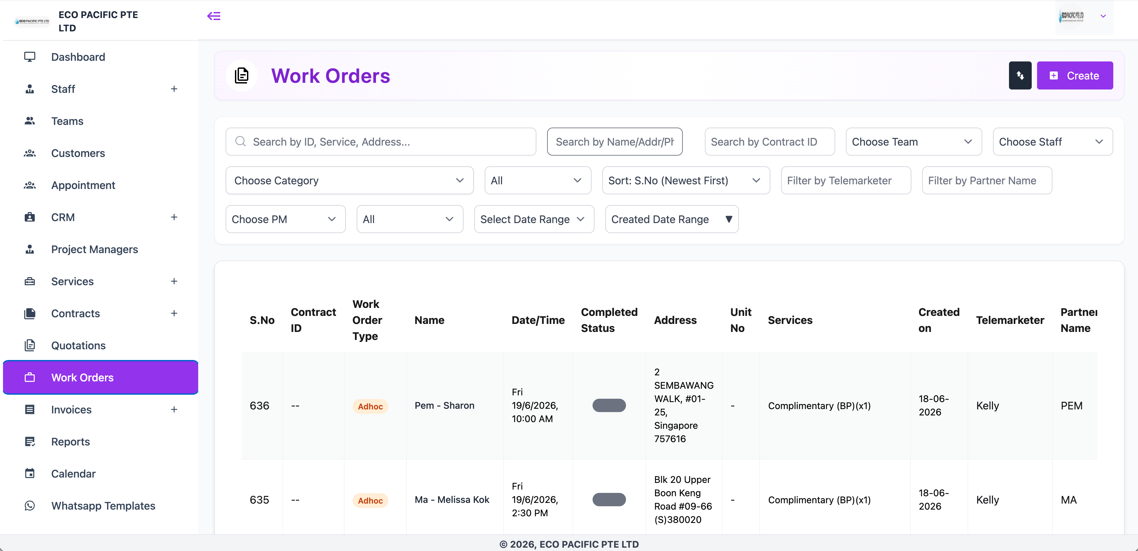
Task: Click the Search by Contract ID field
Action: [x=770, y=142]
